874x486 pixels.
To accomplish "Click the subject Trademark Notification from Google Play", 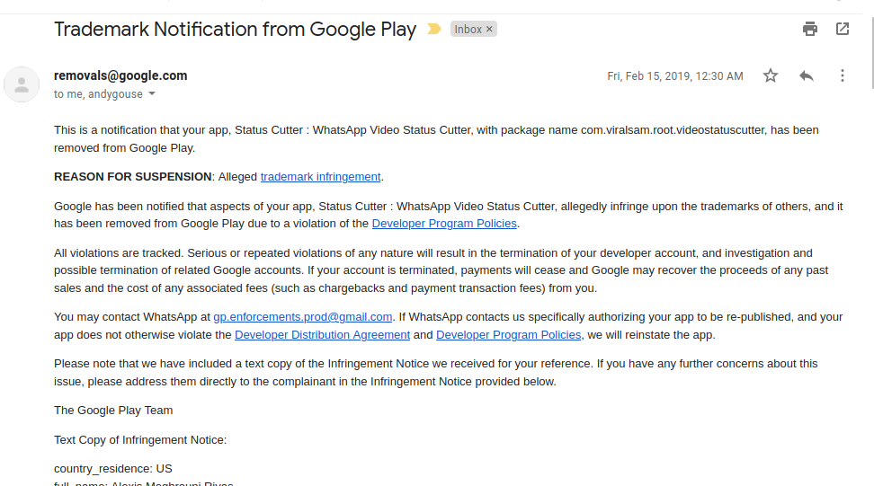I will click(x=235, y=29).
